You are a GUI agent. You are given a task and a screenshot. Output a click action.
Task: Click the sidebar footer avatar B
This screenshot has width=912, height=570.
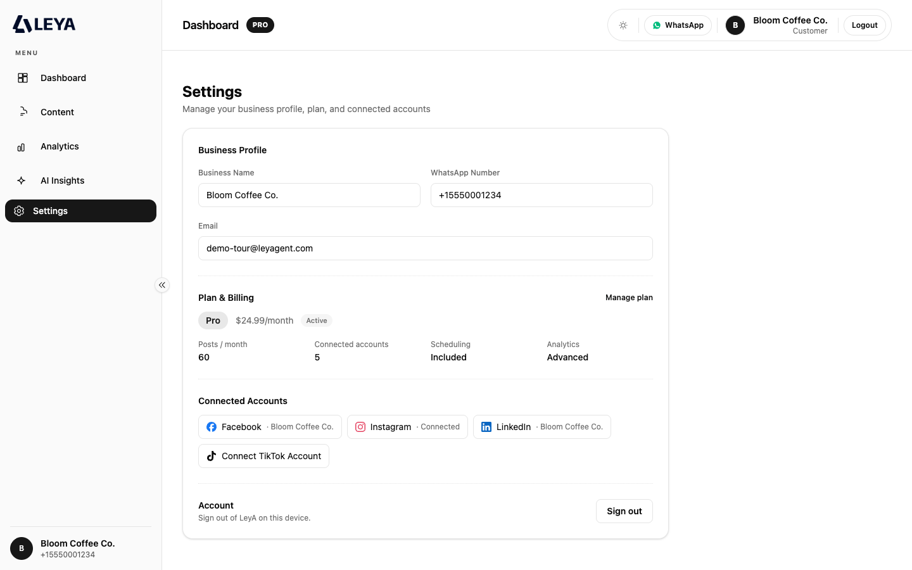[x=22, y=548]
